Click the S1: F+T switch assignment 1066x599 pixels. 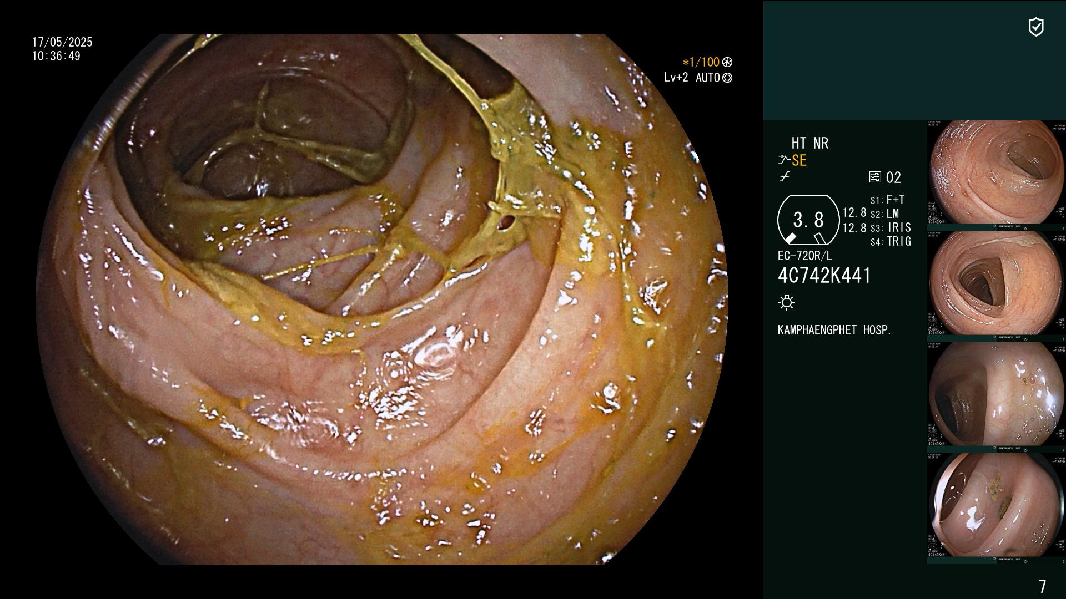point(888,200)
